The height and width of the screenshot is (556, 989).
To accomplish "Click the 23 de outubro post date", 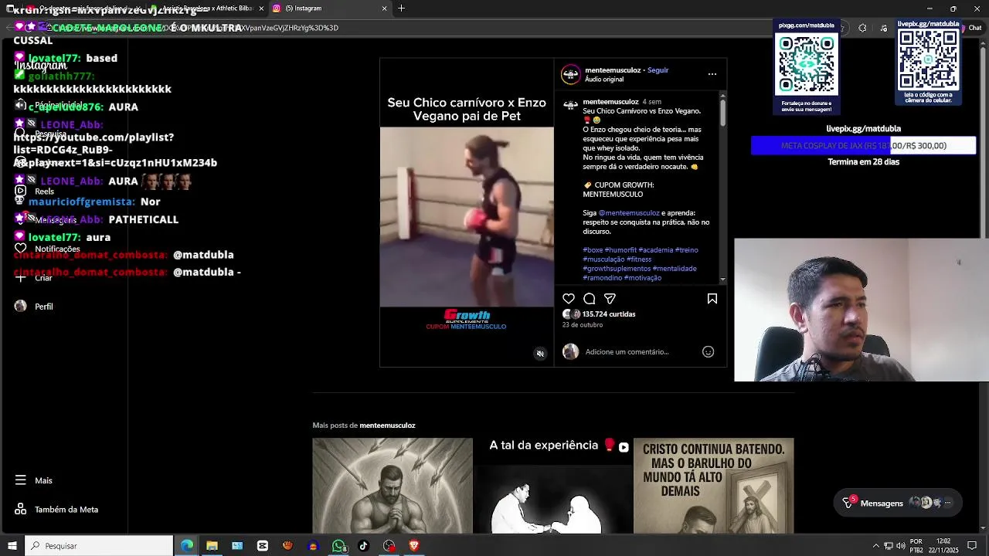I will pyautogui.click(x=583, y=325).
